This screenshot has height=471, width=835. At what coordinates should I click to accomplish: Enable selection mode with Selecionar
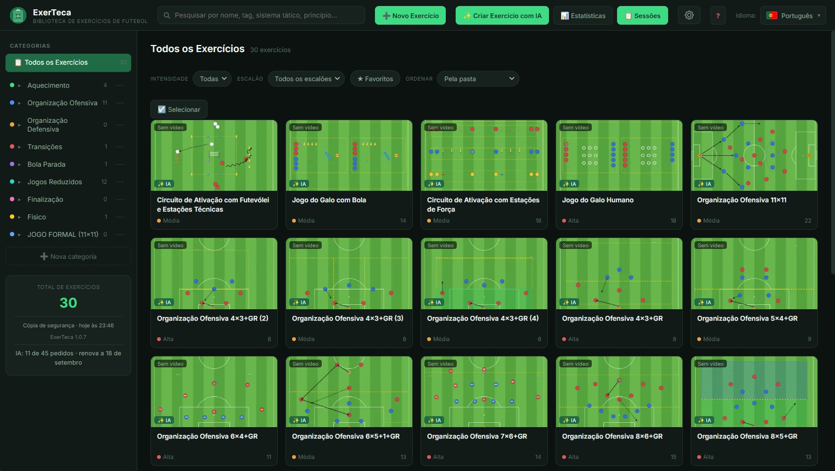(x=179, y=110)
